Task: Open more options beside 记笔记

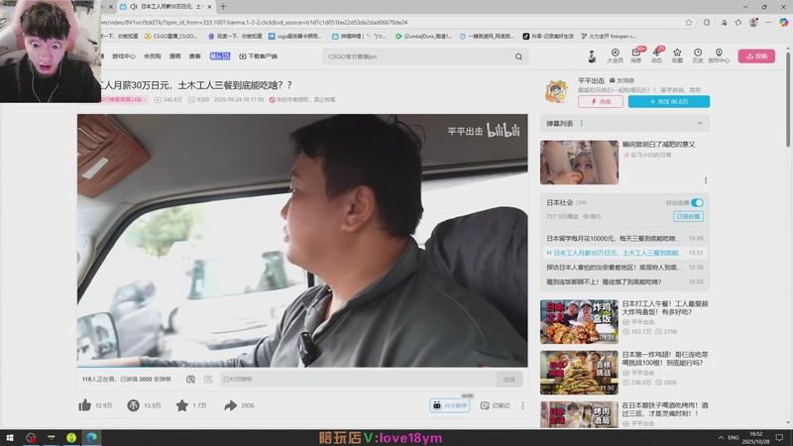Action: click(522, 405)
